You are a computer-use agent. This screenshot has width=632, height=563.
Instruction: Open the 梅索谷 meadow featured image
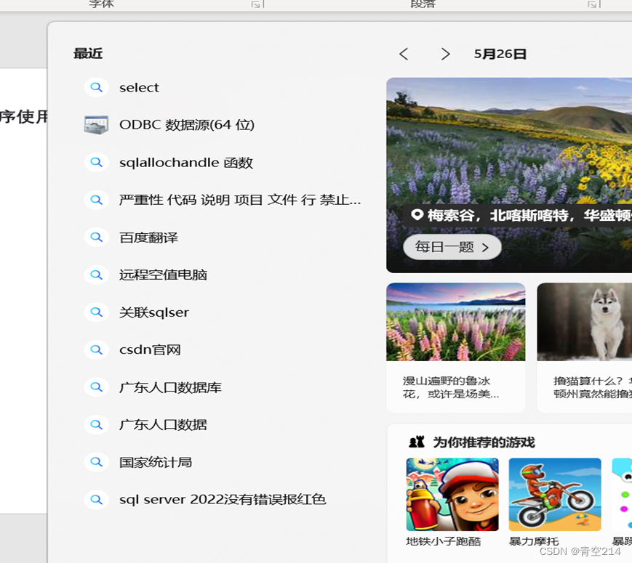[x=509, y=175]
